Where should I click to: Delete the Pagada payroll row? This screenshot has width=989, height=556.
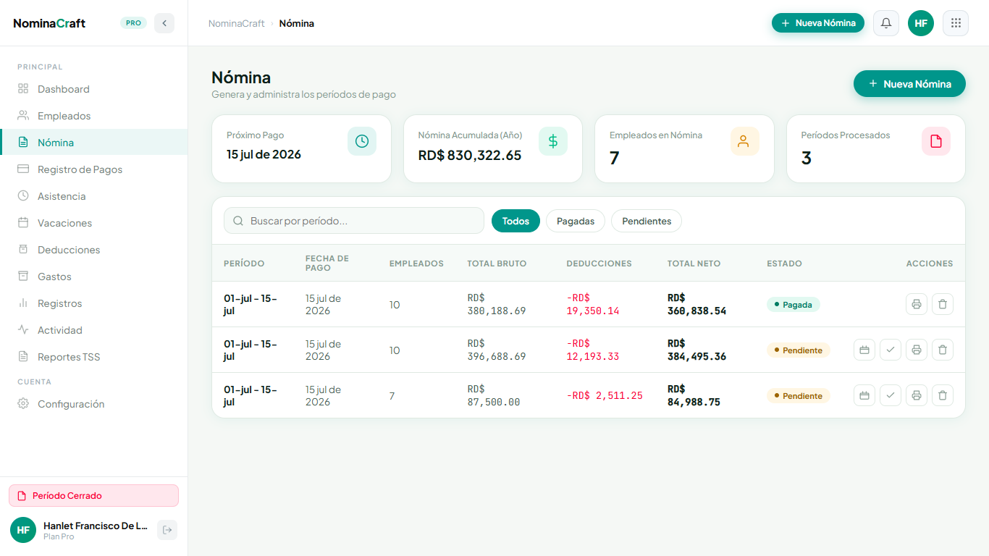(943, 304)
